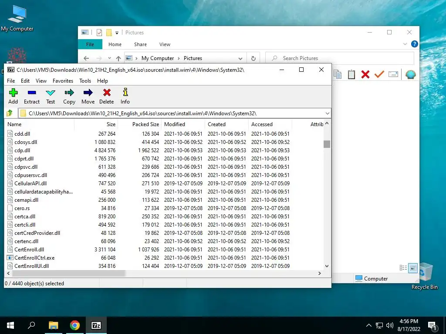446x334 pixels.
Task: Open the File menu in 7-Zip
Action: (11, 81)
